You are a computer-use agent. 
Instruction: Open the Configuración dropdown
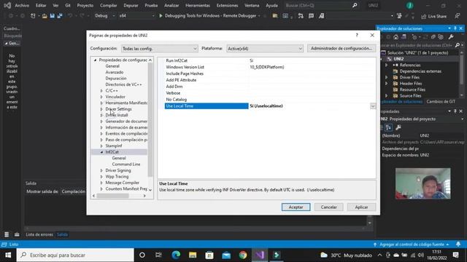coord(159,49)
